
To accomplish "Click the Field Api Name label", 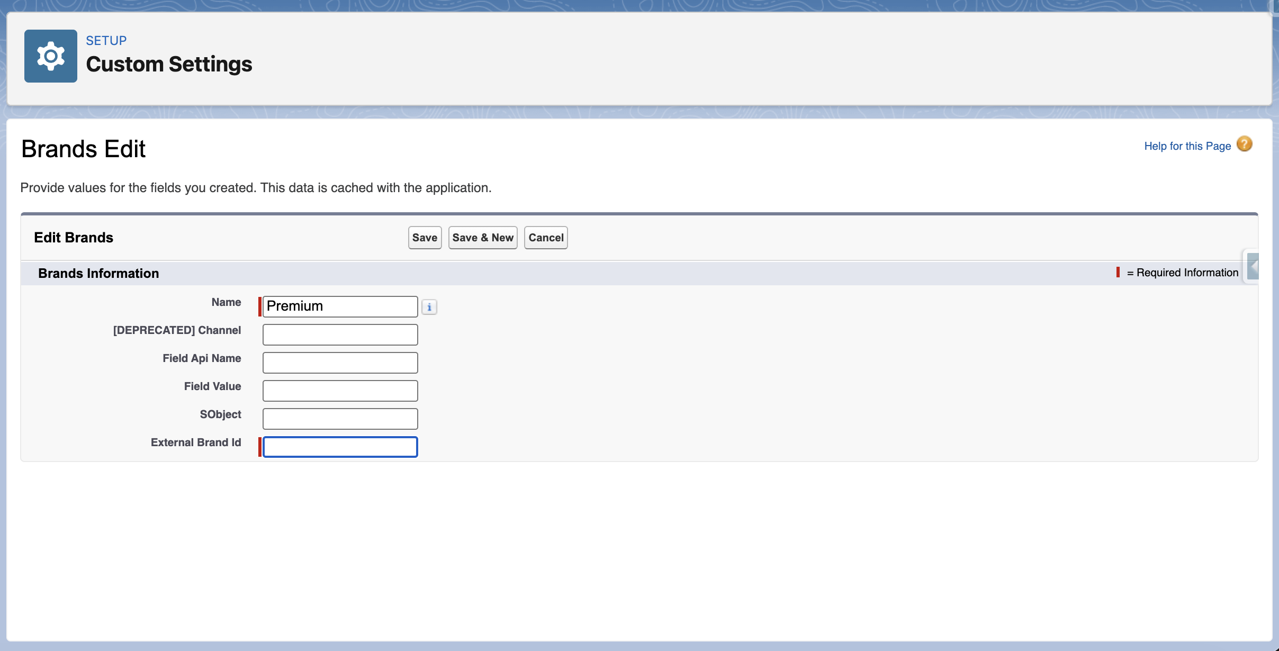I will click(x=202, y=358).
